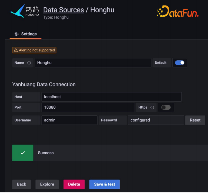
Task: Click the green success checkmark icon
Action: 23,153
